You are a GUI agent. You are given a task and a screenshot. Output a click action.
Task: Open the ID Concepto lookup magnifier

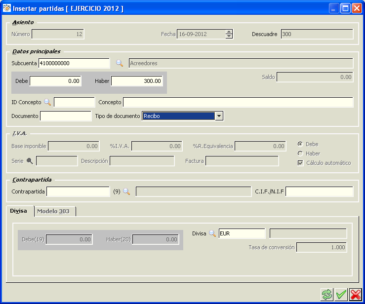[x=47, y=102]
